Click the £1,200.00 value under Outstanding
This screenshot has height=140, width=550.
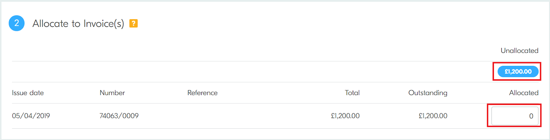pos(433,116)
